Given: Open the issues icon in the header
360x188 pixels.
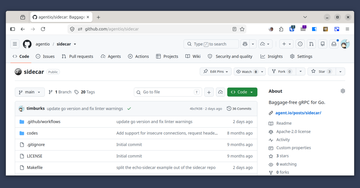Looking at the screenshot, I should pos(300,44).
